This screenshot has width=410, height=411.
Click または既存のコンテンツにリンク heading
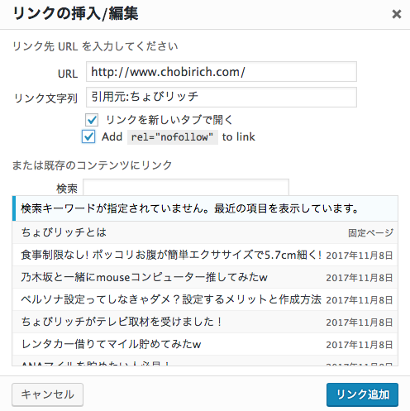(92, 165)
